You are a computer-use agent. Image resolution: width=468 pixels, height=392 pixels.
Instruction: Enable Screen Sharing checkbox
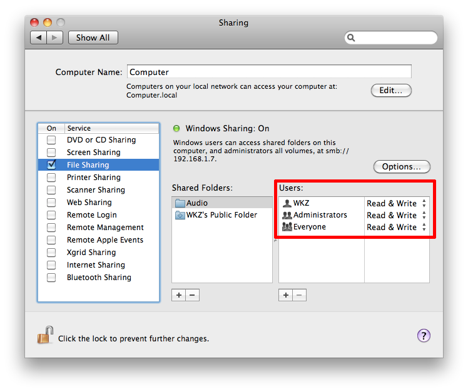click(x=51, y=153)
